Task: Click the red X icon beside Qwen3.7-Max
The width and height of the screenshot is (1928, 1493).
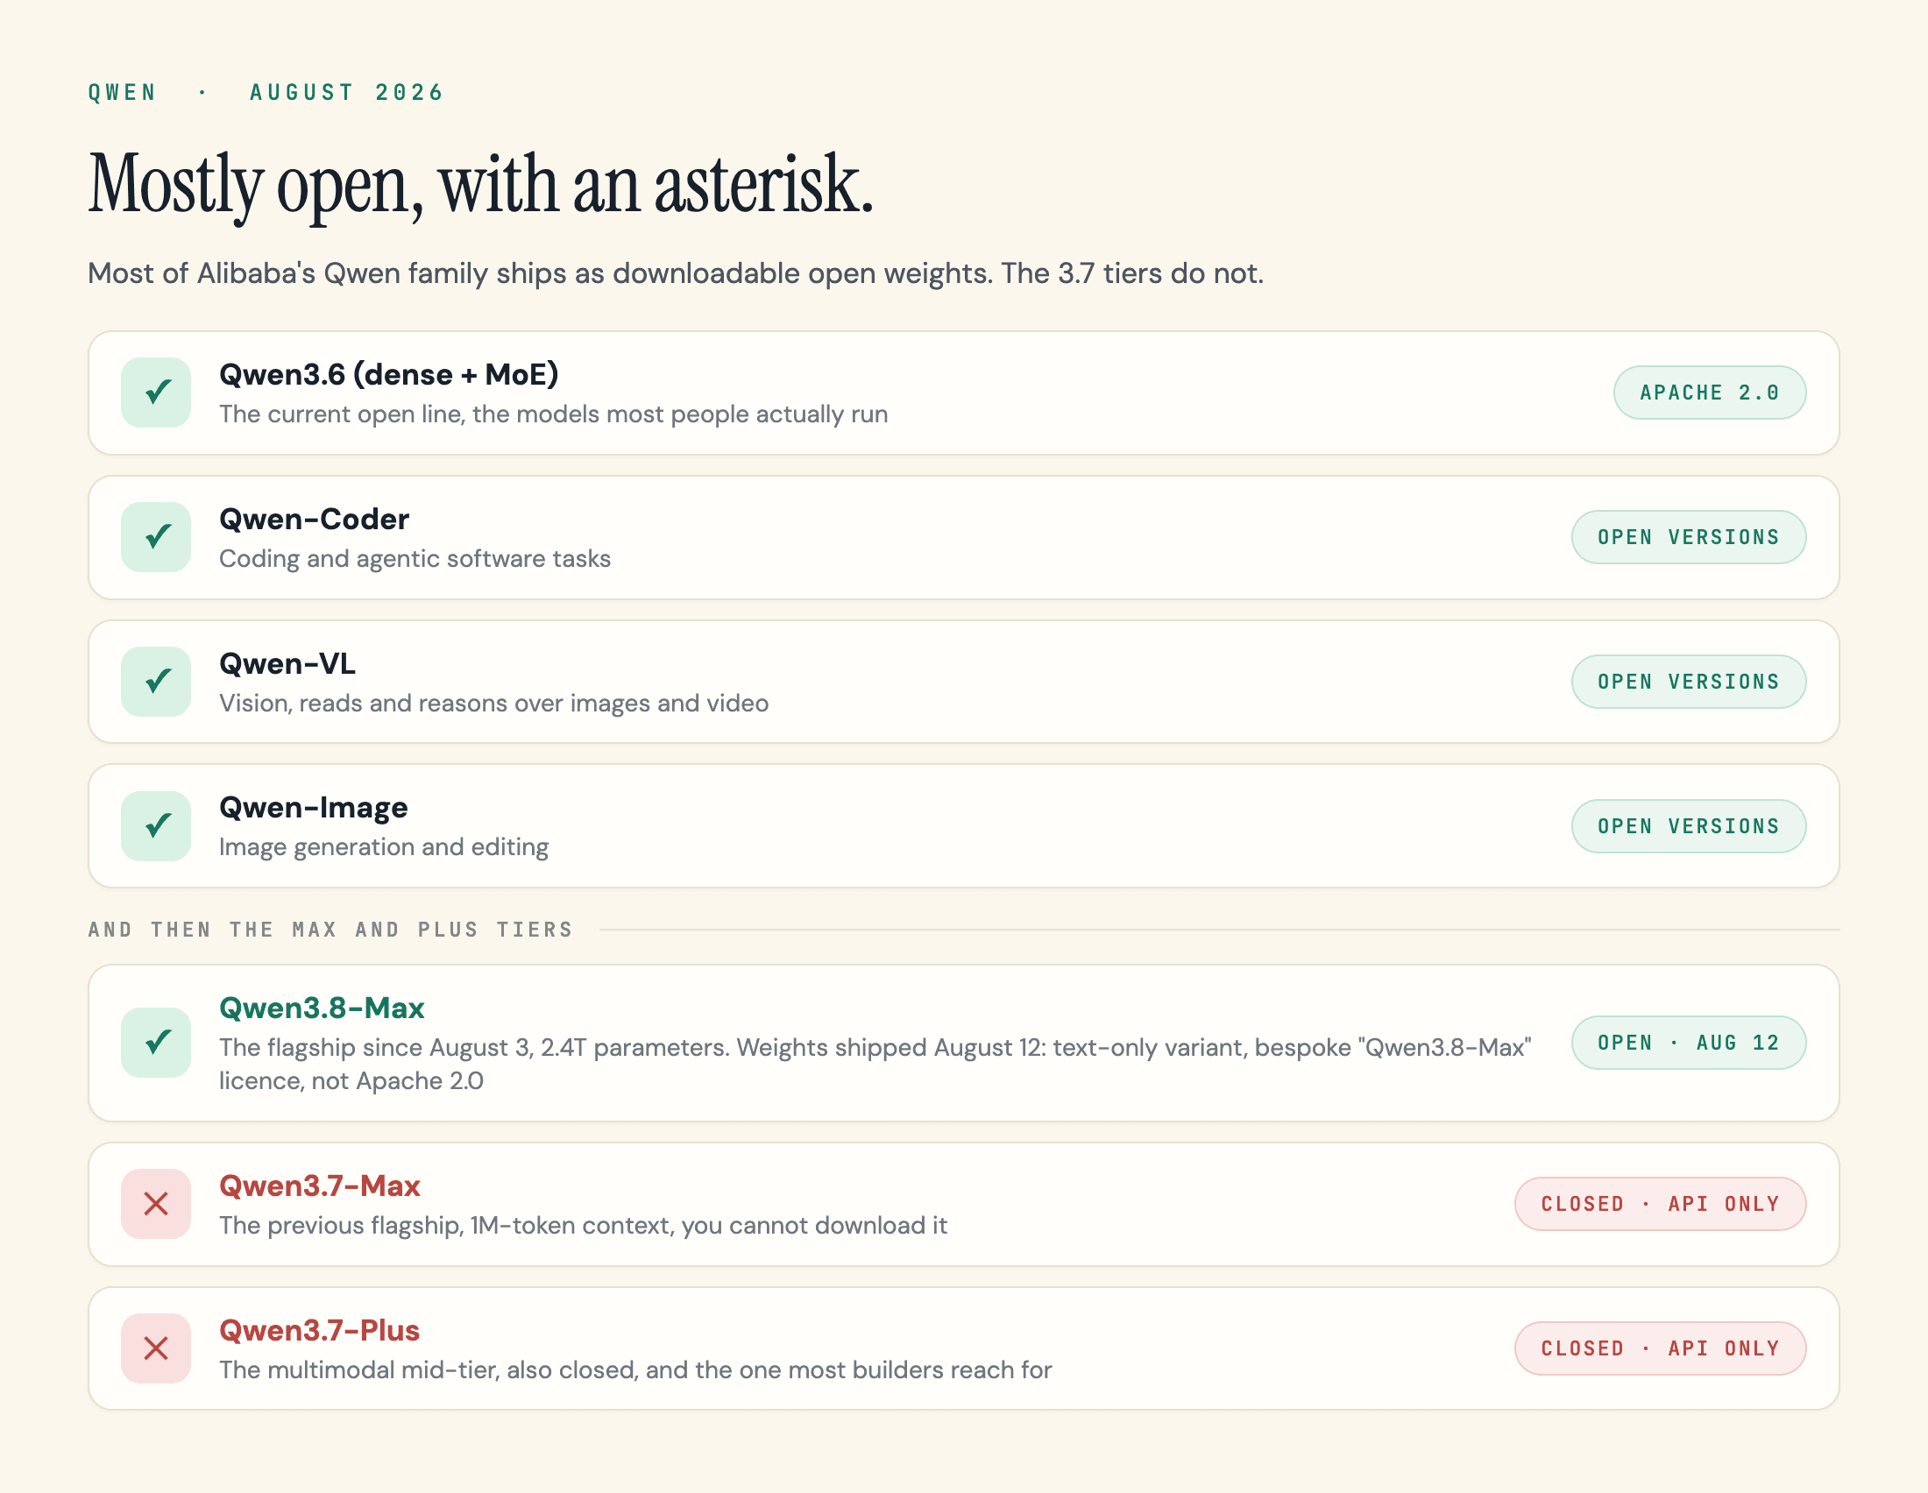Action: [156, 1204]
